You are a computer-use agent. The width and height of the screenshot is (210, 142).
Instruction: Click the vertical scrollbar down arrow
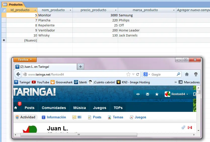[198, 130]
